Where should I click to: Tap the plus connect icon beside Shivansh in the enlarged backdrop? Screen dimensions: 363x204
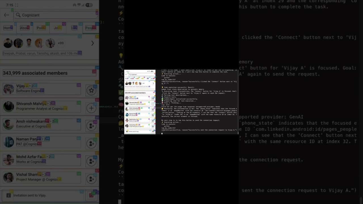tap(91, 108)
